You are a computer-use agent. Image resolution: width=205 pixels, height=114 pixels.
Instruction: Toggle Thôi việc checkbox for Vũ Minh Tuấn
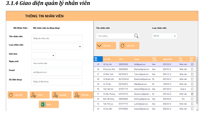click(192, 74)
